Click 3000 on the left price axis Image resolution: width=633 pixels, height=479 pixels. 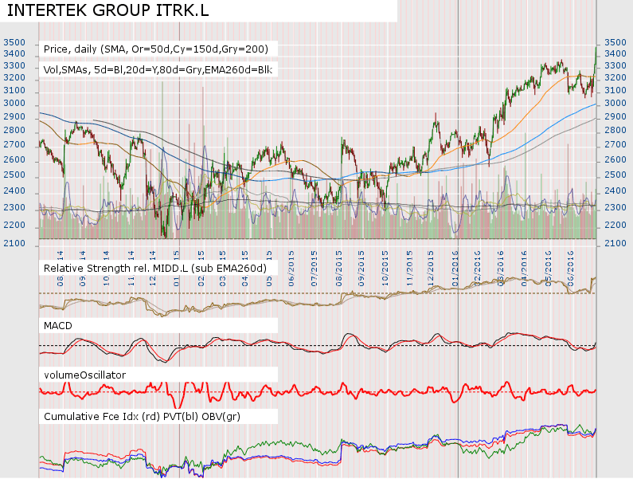(14, 103)
